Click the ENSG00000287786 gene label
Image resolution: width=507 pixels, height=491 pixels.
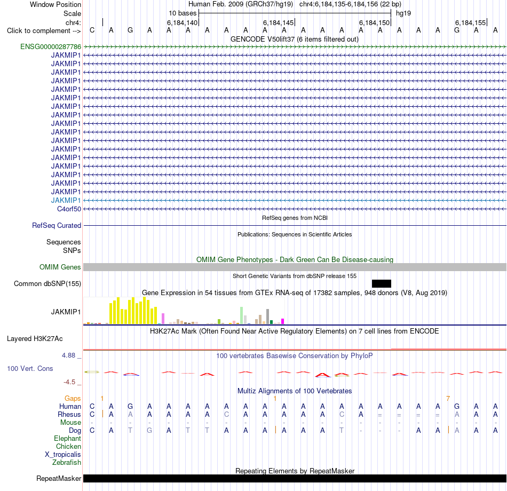pyautogui.click(x=51, y=46)
